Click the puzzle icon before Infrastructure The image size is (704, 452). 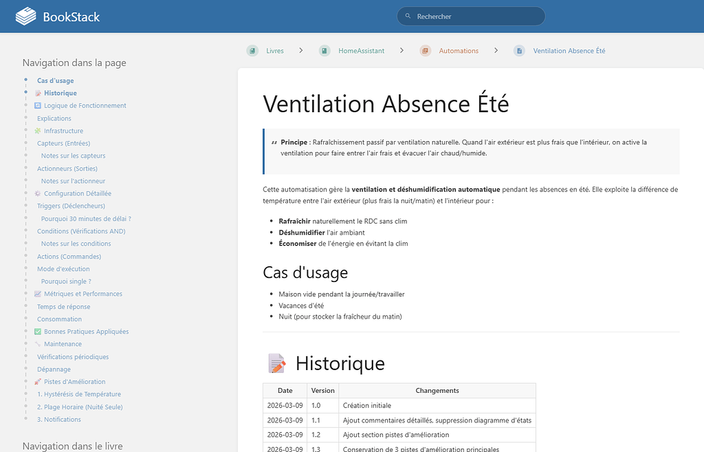point(38,131)
